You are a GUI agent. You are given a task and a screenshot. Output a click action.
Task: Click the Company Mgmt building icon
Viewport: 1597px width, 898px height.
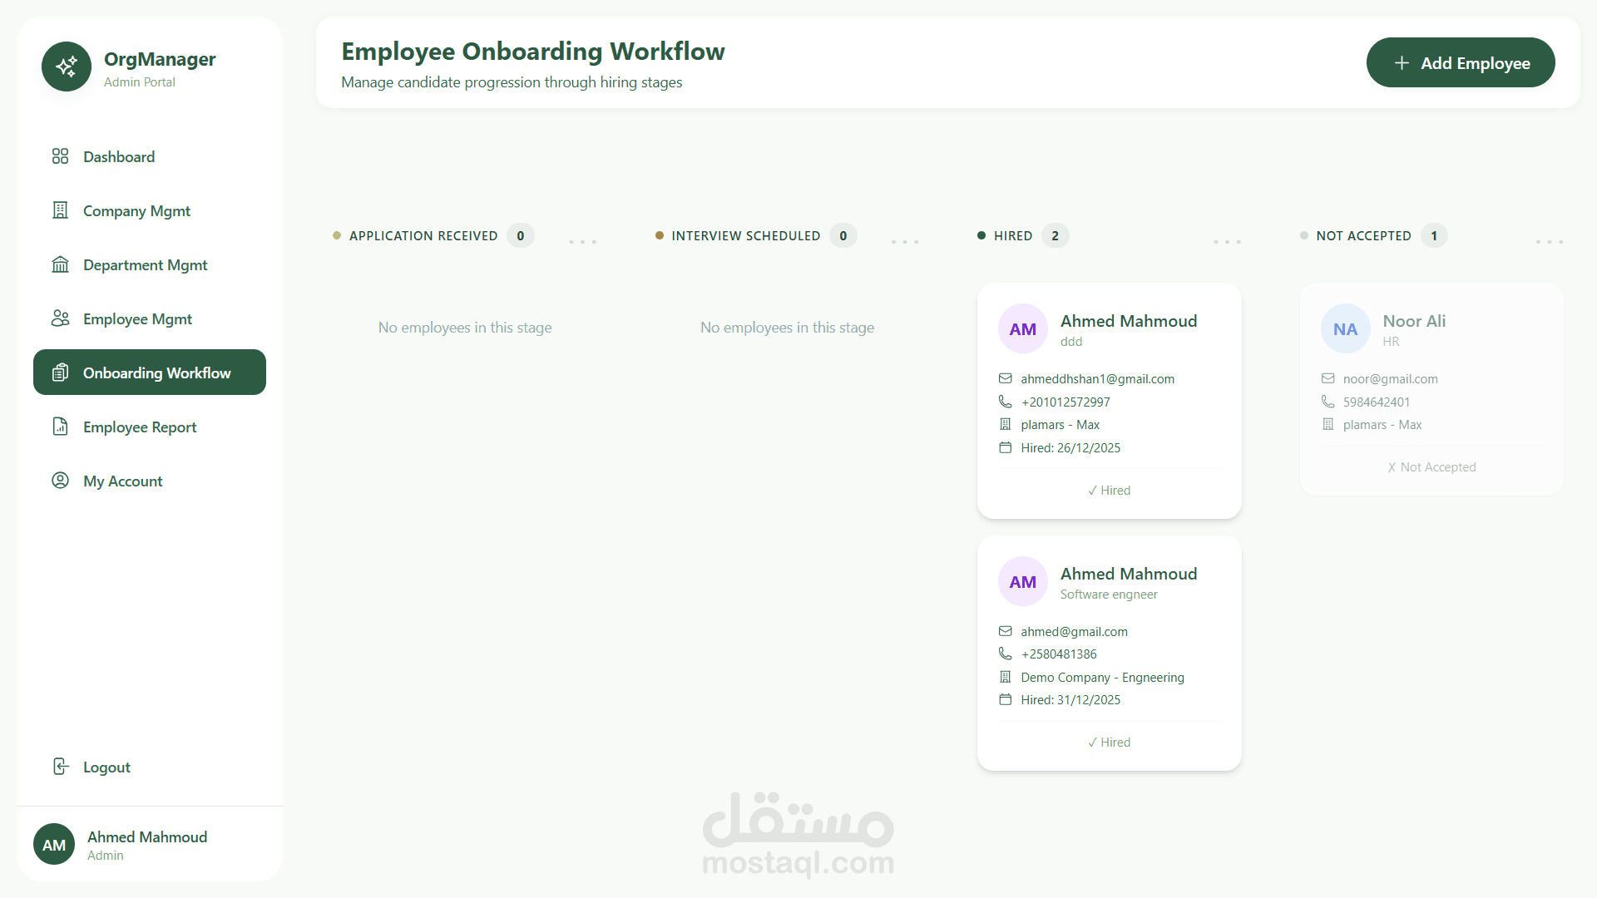(x=60, y=210)
